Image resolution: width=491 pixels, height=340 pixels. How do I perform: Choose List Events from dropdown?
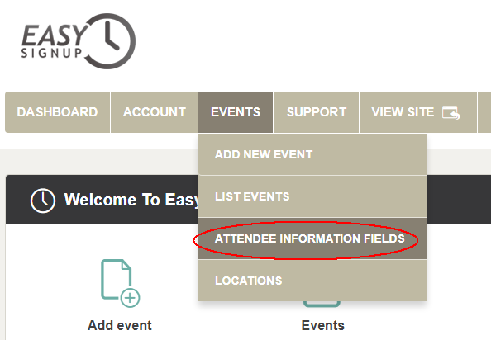coord(312,196)
